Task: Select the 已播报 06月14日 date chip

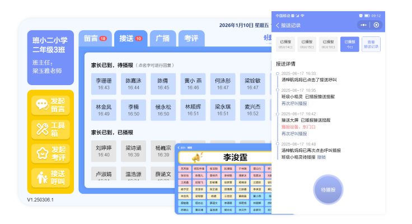Action: coord(285,44)
